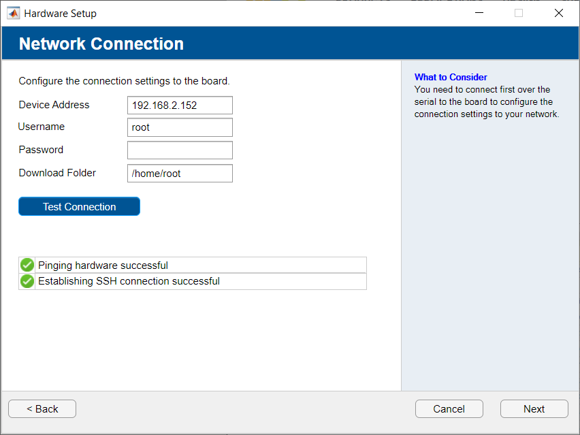Click the Network Connection header banner

pos(101,44)
